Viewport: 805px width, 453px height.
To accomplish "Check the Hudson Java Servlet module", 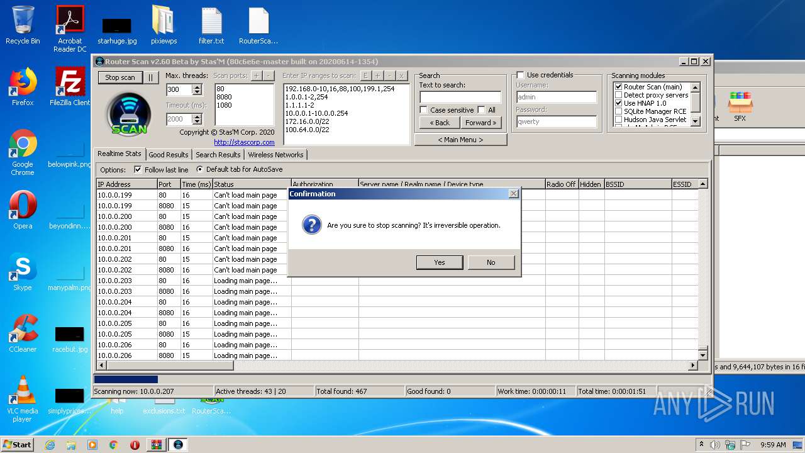I will [618, 120].
